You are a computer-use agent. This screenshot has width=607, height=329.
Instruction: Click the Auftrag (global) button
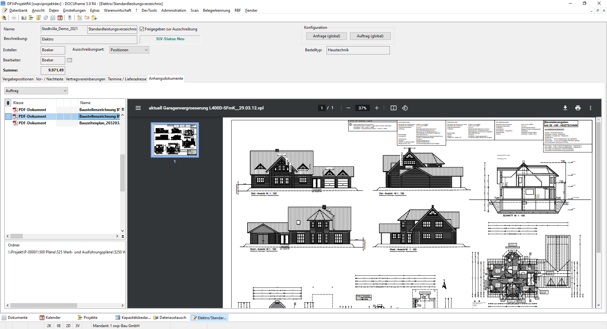(370, 36)
